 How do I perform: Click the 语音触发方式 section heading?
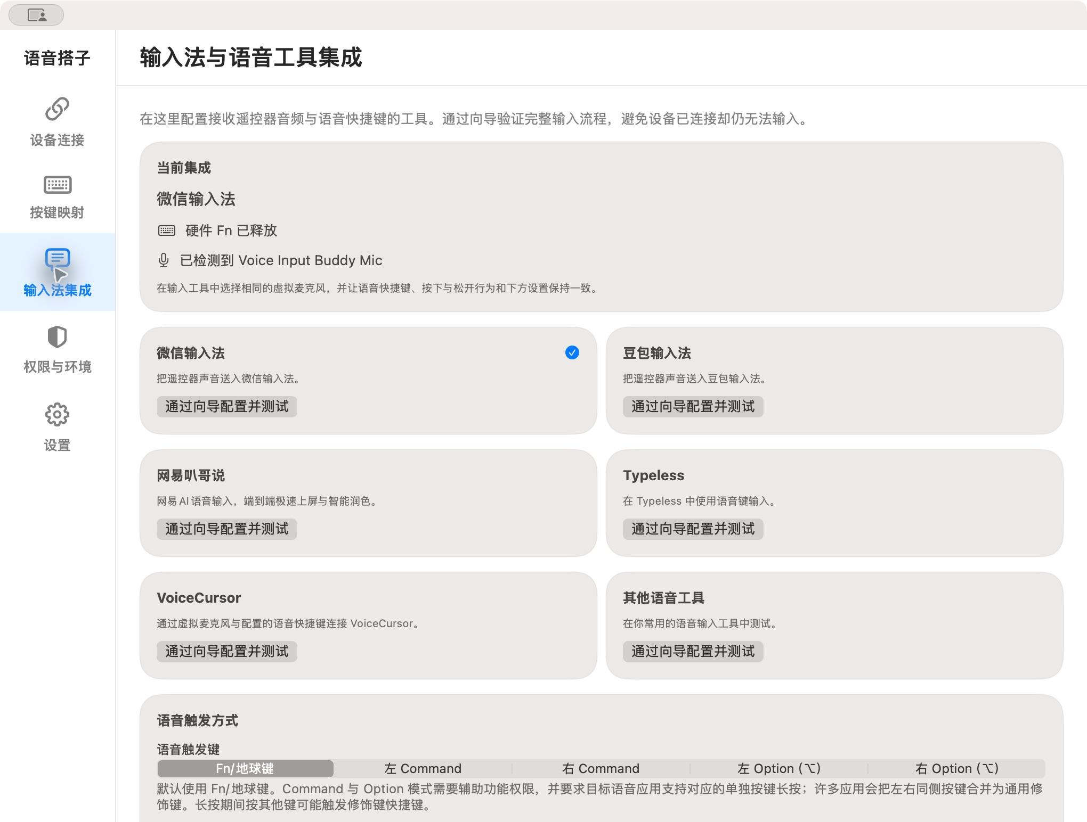198,721
